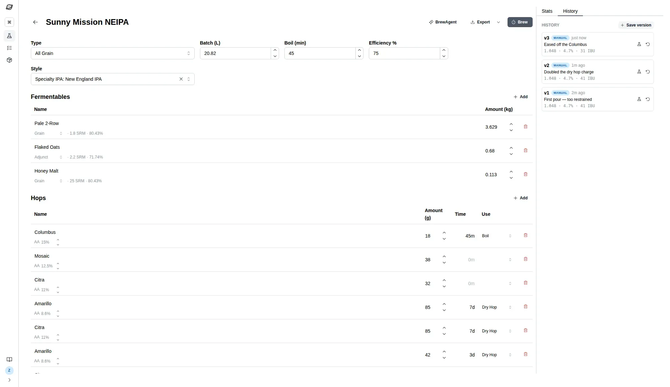Open the Type All Grain dropdown
This screenshot has width=670, height=387.
pyautogui.click(x=113, y=53)
